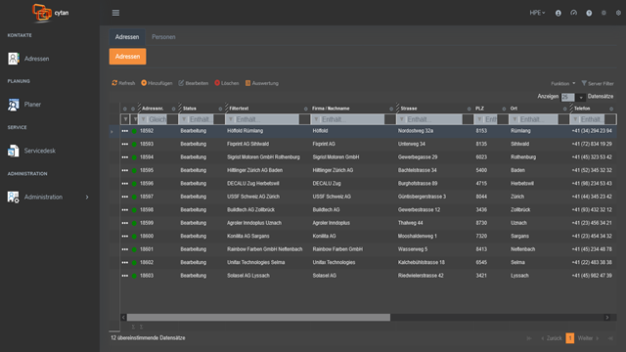Click Löschen to delete the record
The image size is (626, 352).
pyautogui.click(x=227, y=83)
